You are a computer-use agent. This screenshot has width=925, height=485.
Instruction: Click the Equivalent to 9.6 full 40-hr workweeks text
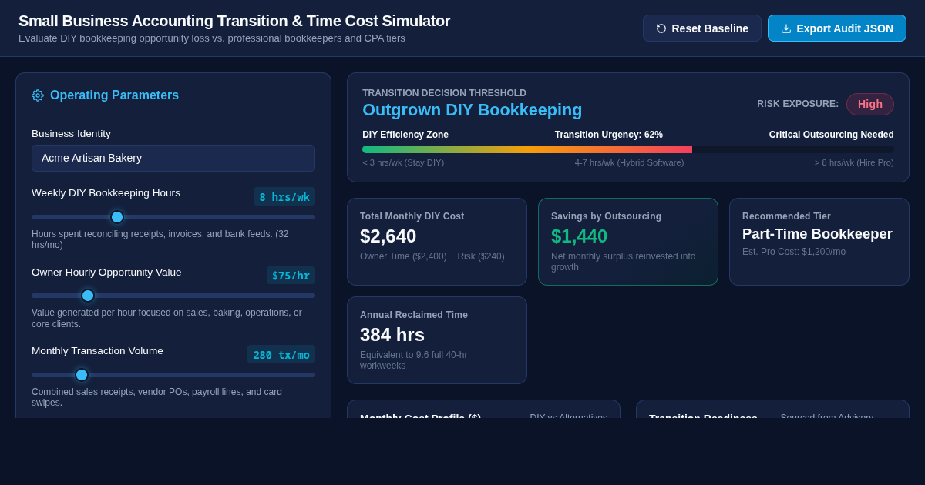coord(414,360)
